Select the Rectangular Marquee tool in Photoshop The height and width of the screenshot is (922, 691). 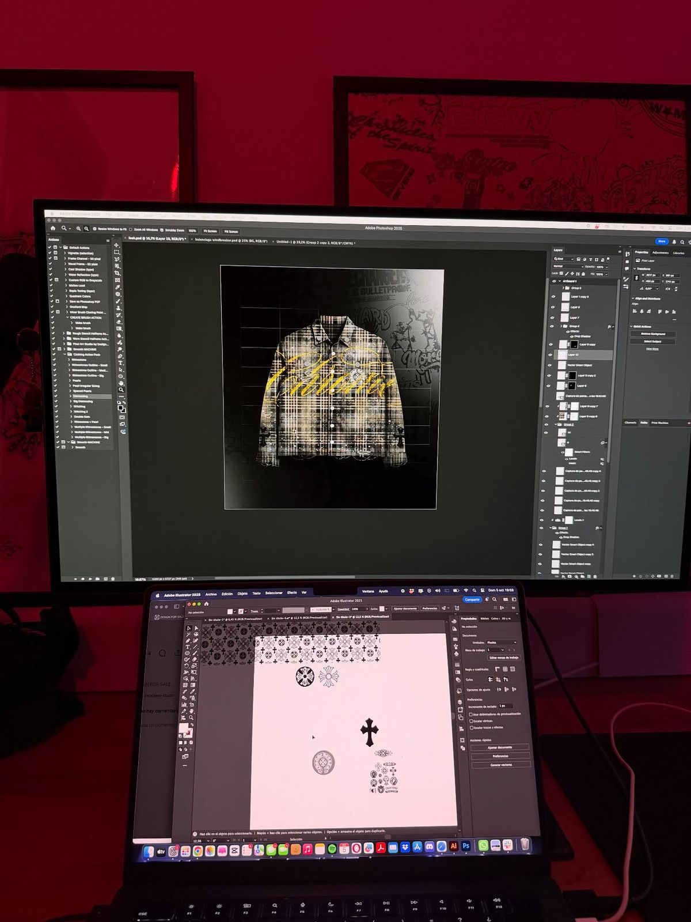[117, 252]
